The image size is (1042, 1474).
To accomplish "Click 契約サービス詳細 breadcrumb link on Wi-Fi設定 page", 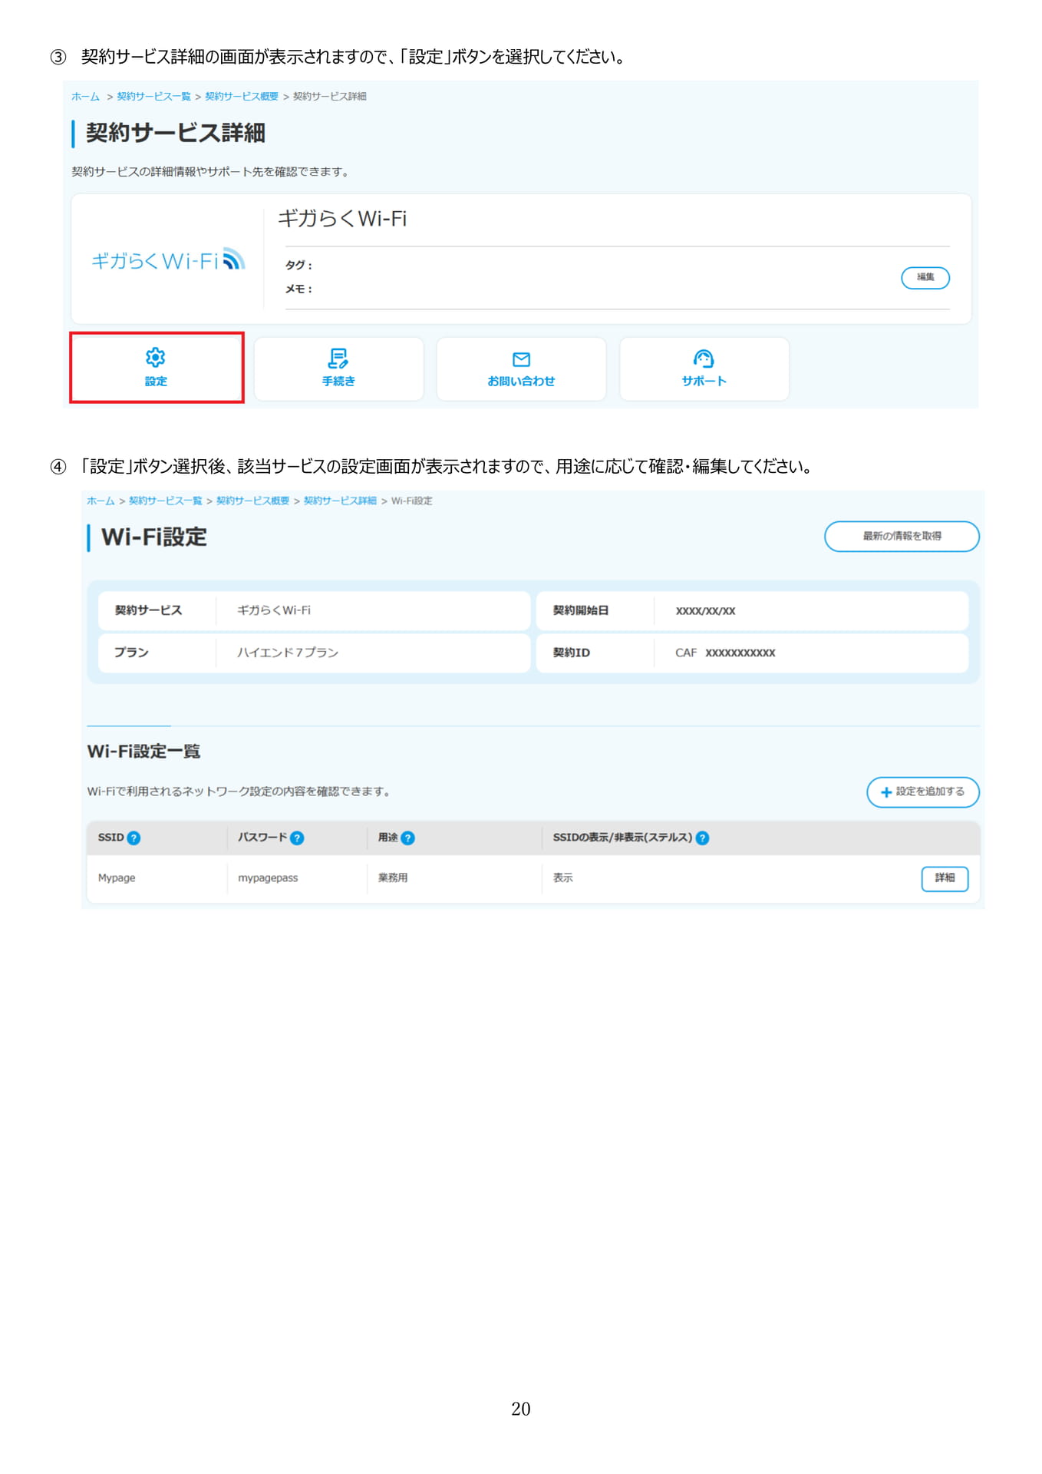I will click(x=340, y=501).
